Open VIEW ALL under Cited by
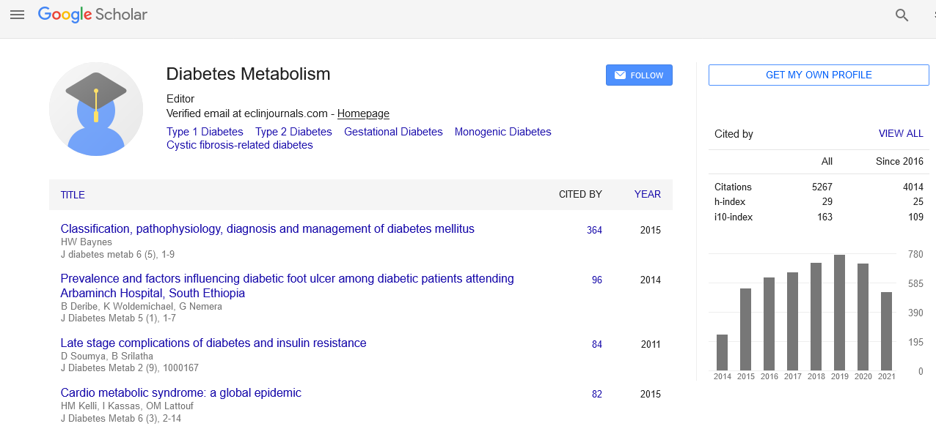The image size is (936, 429). tap(901, 133)
